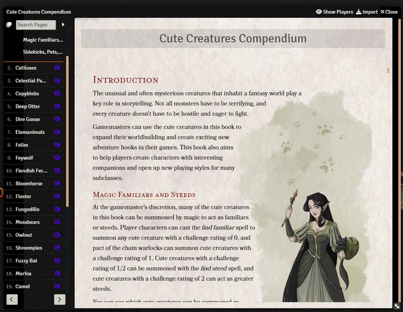Toggle visibility of Dire Goose page
403x312 pixels.
click(57, 119)
